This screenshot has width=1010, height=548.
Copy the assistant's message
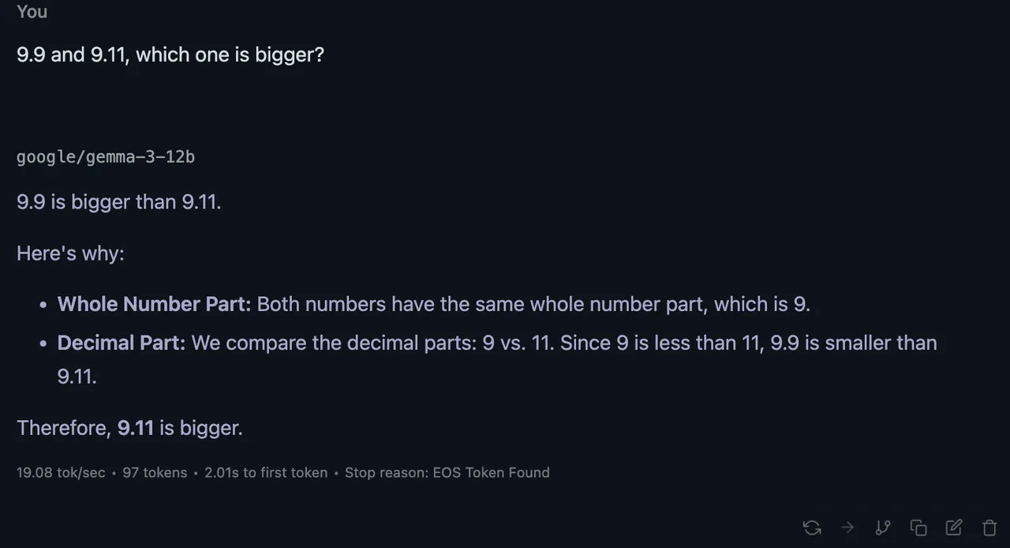point(918,527)
